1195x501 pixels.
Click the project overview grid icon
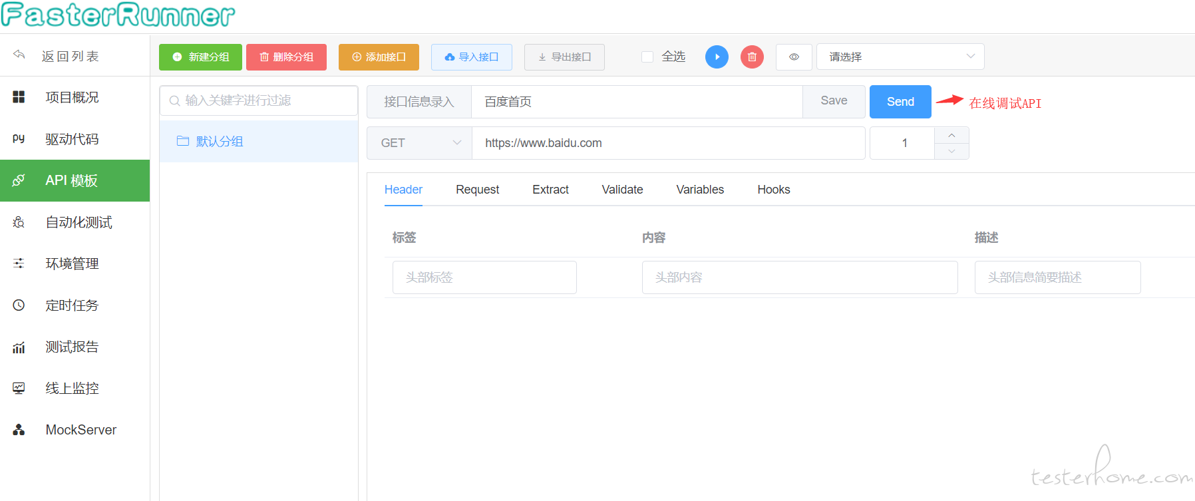[x=19, y=97]
